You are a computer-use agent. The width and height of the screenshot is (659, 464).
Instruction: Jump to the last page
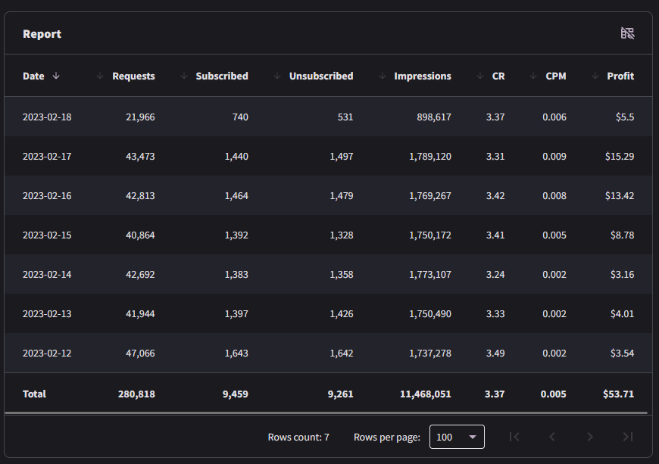point(628,437)
